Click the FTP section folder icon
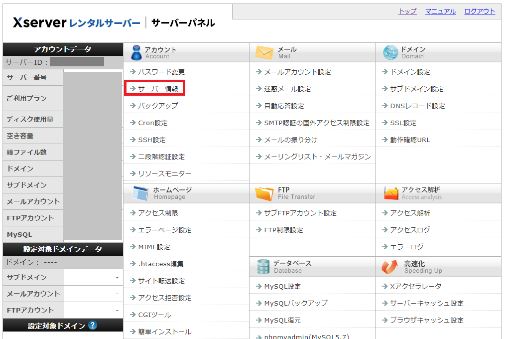This screenshot has width=507, height=339. click(264, 193)
